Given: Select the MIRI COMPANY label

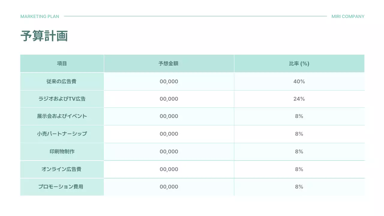Looking at the screenshot, I should [348, 16].
